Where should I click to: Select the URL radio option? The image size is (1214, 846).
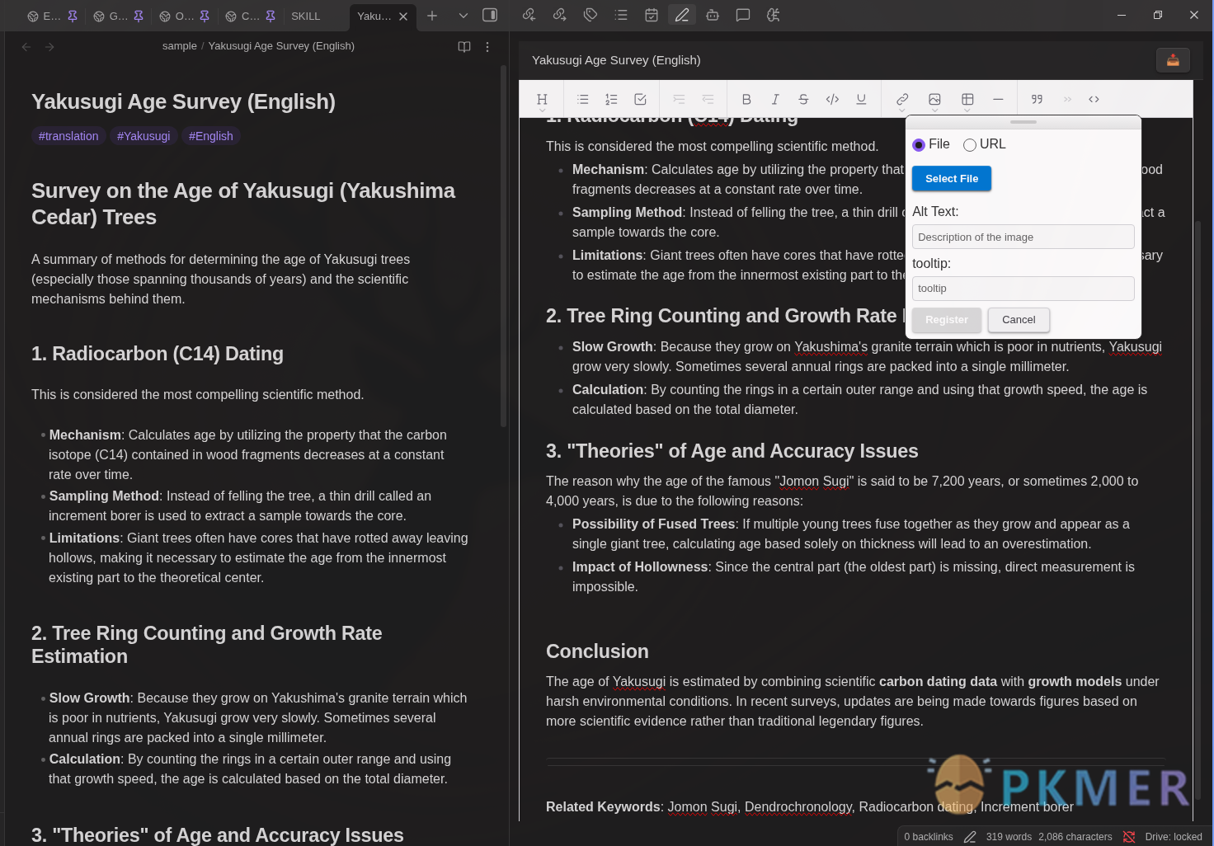point(970,145)
